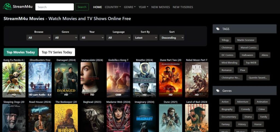Screen dimensions: 280x132
Task: Expand the Sort By Latest select box
Action: click(145, 38)
